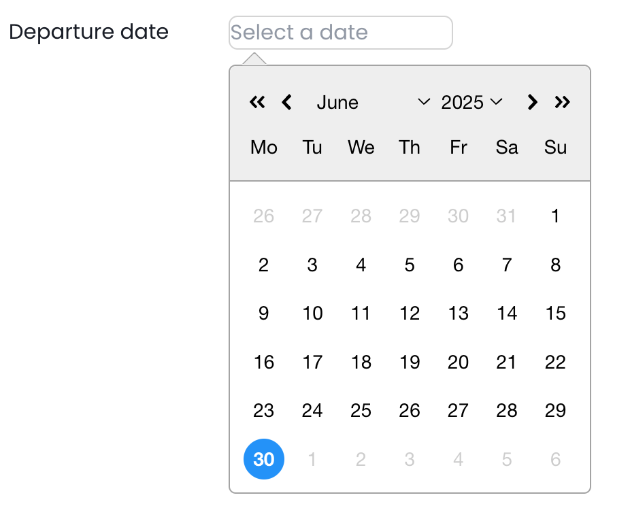Pick the greyed-out July 6 date
The width and height of the screenshot is (630, 506).
point(555,460)
